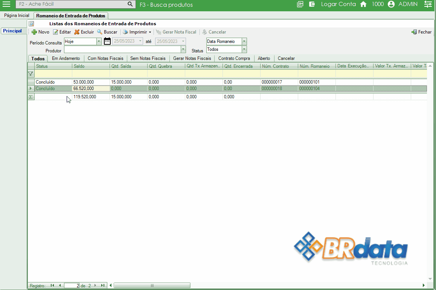Expand the Status Todos combo box

tap(244, 49)
